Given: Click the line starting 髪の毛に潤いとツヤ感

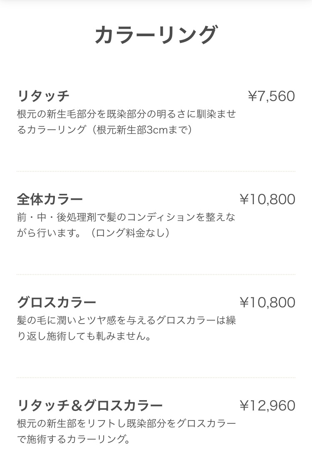Looking at the screenshot, I should coord(126,320).
